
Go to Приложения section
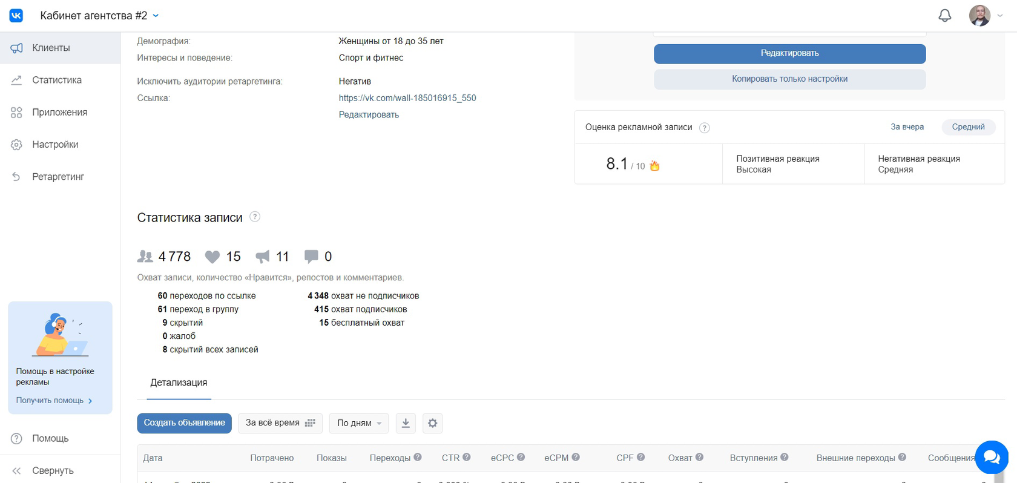[60, 112]
